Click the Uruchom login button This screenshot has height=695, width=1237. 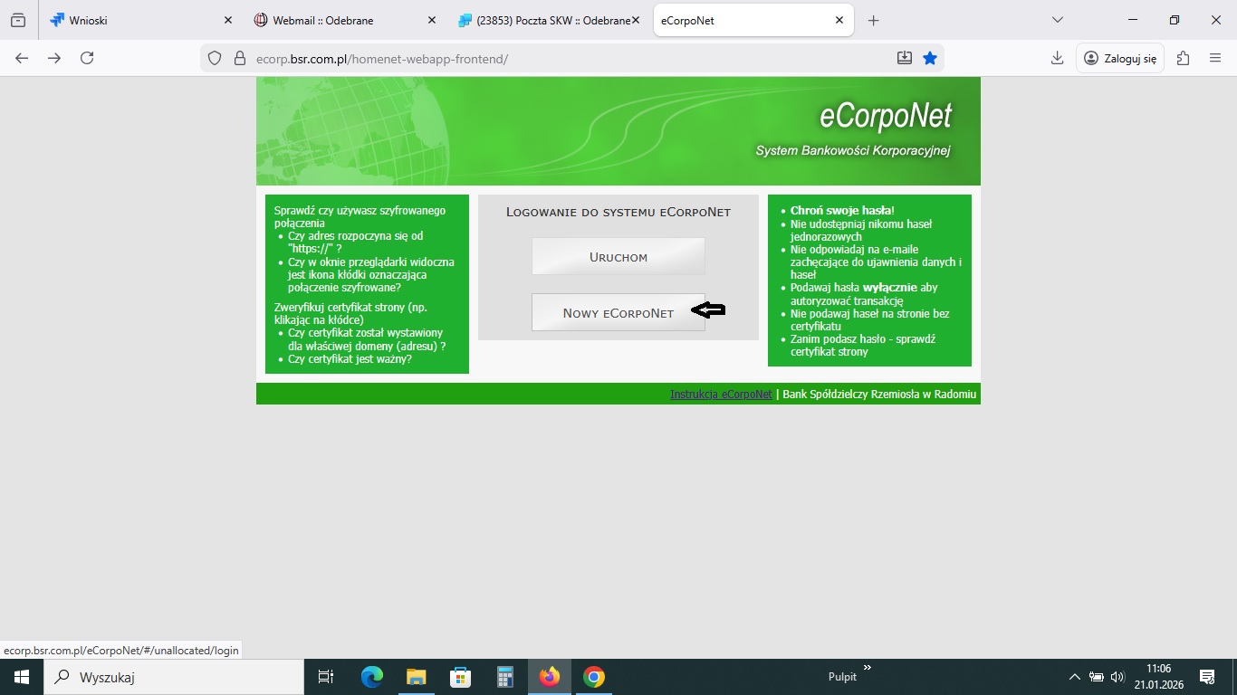click(x=618, y=256)
